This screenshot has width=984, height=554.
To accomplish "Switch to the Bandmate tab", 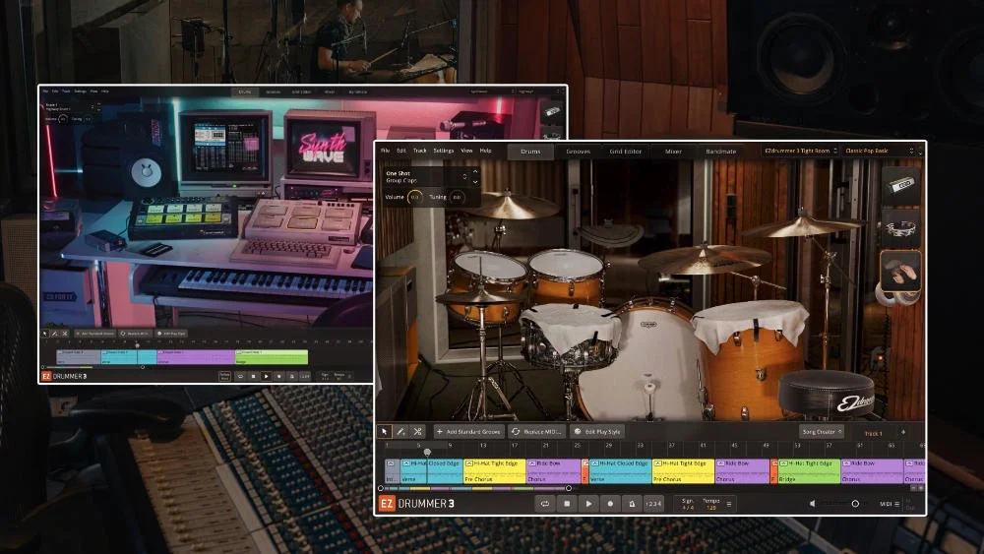I will (720, 152).
